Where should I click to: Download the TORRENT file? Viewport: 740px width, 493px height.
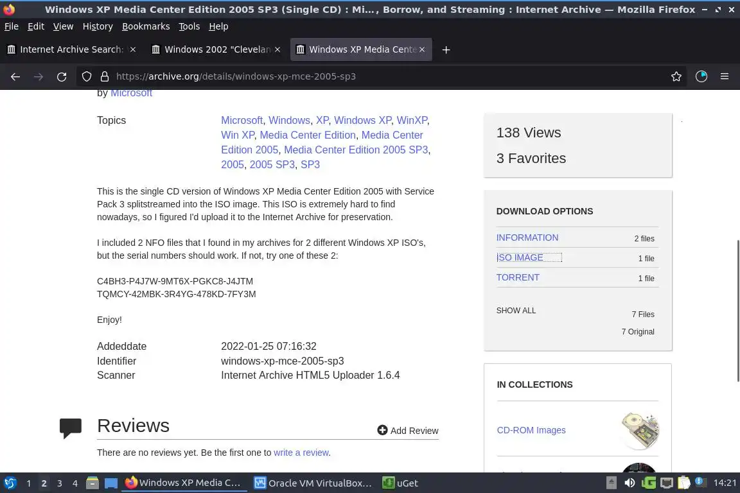[518, 277]
